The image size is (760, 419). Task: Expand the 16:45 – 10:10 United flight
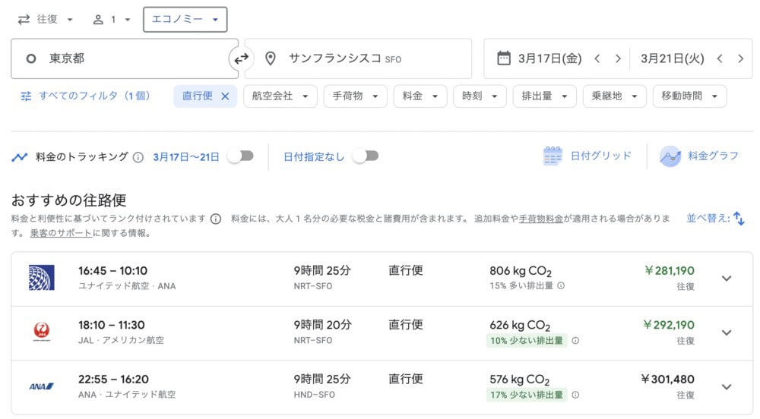pyautogui.click(x=727, y=279)
